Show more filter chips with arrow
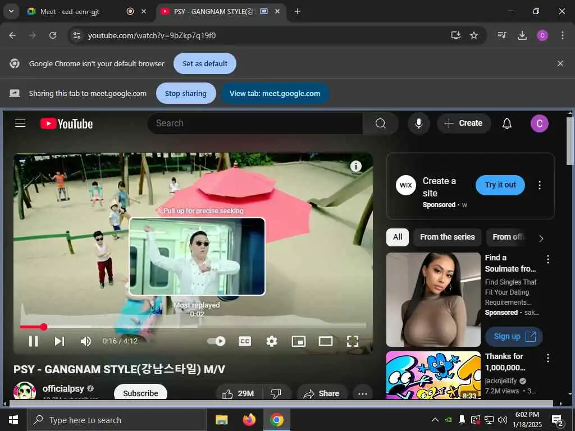 coord(541,238)
